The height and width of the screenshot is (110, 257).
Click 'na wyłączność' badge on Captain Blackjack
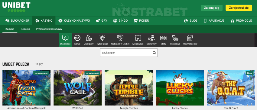coord(41,73)
